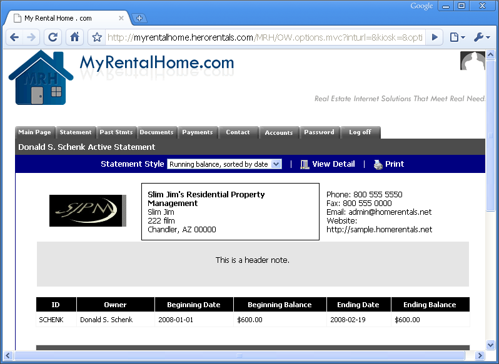499x364 pixels.
Task: Click the MyRentalHome.com title logo text
Action: coord(157,62)
